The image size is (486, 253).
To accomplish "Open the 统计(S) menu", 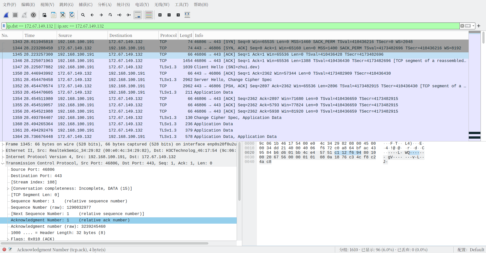I will (x=123, y=5).
